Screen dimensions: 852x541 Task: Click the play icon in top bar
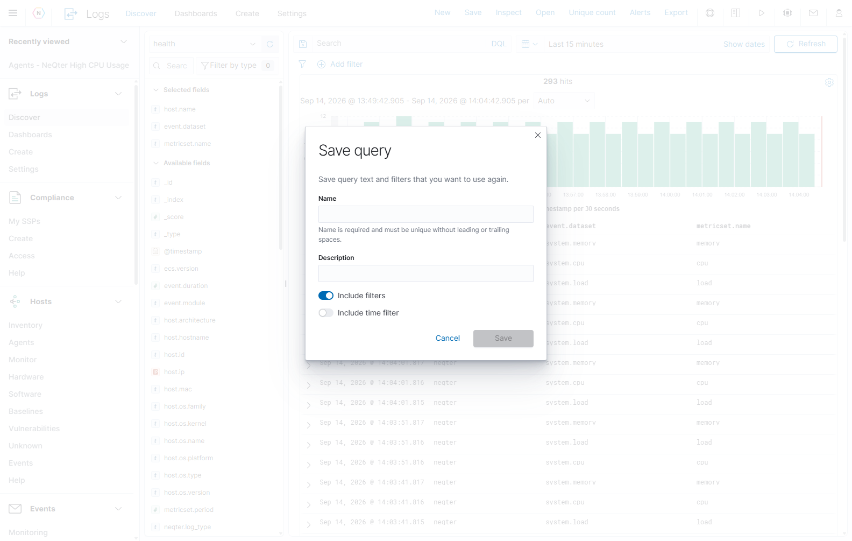[762, 13]
